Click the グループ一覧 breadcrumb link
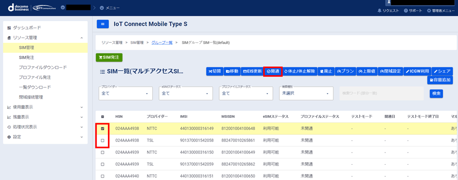458x180 pixels. (x=161, y=43)
